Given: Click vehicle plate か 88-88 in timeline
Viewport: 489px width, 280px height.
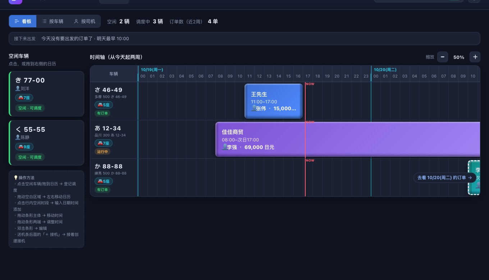Looking at the screenshot, I should point(109,166).
